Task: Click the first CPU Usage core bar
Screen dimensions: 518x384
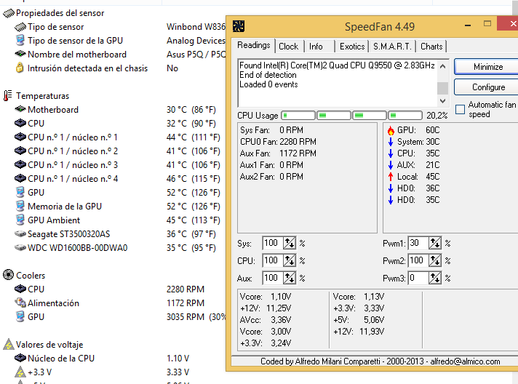Action: point(298,116)
